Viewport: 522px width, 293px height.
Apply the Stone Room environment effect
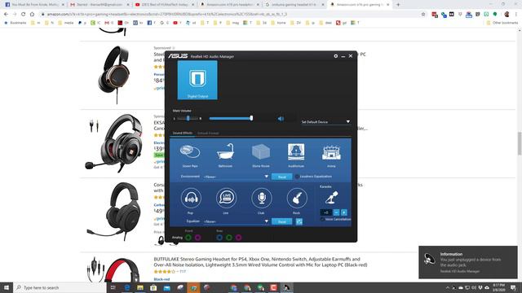[261, 155]
